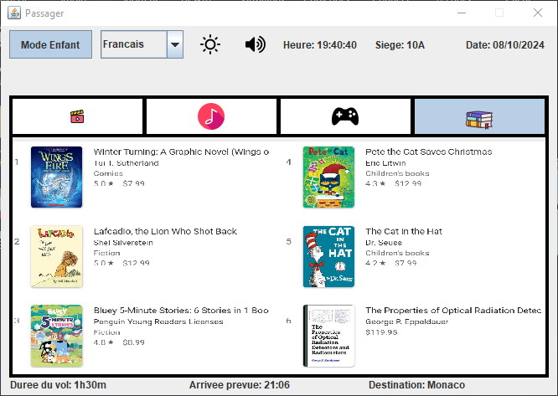Click the Java application icon in title bar
The height and width of the screenshot is (396, 558).
click(x=13, y=13)
